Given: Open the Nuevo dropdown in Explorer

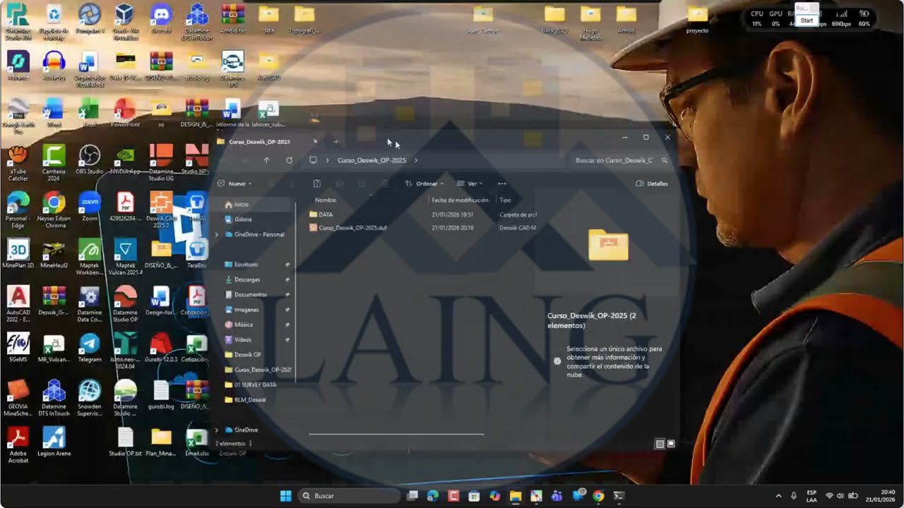Looking at the screenshot, I should tap(234, 183).
